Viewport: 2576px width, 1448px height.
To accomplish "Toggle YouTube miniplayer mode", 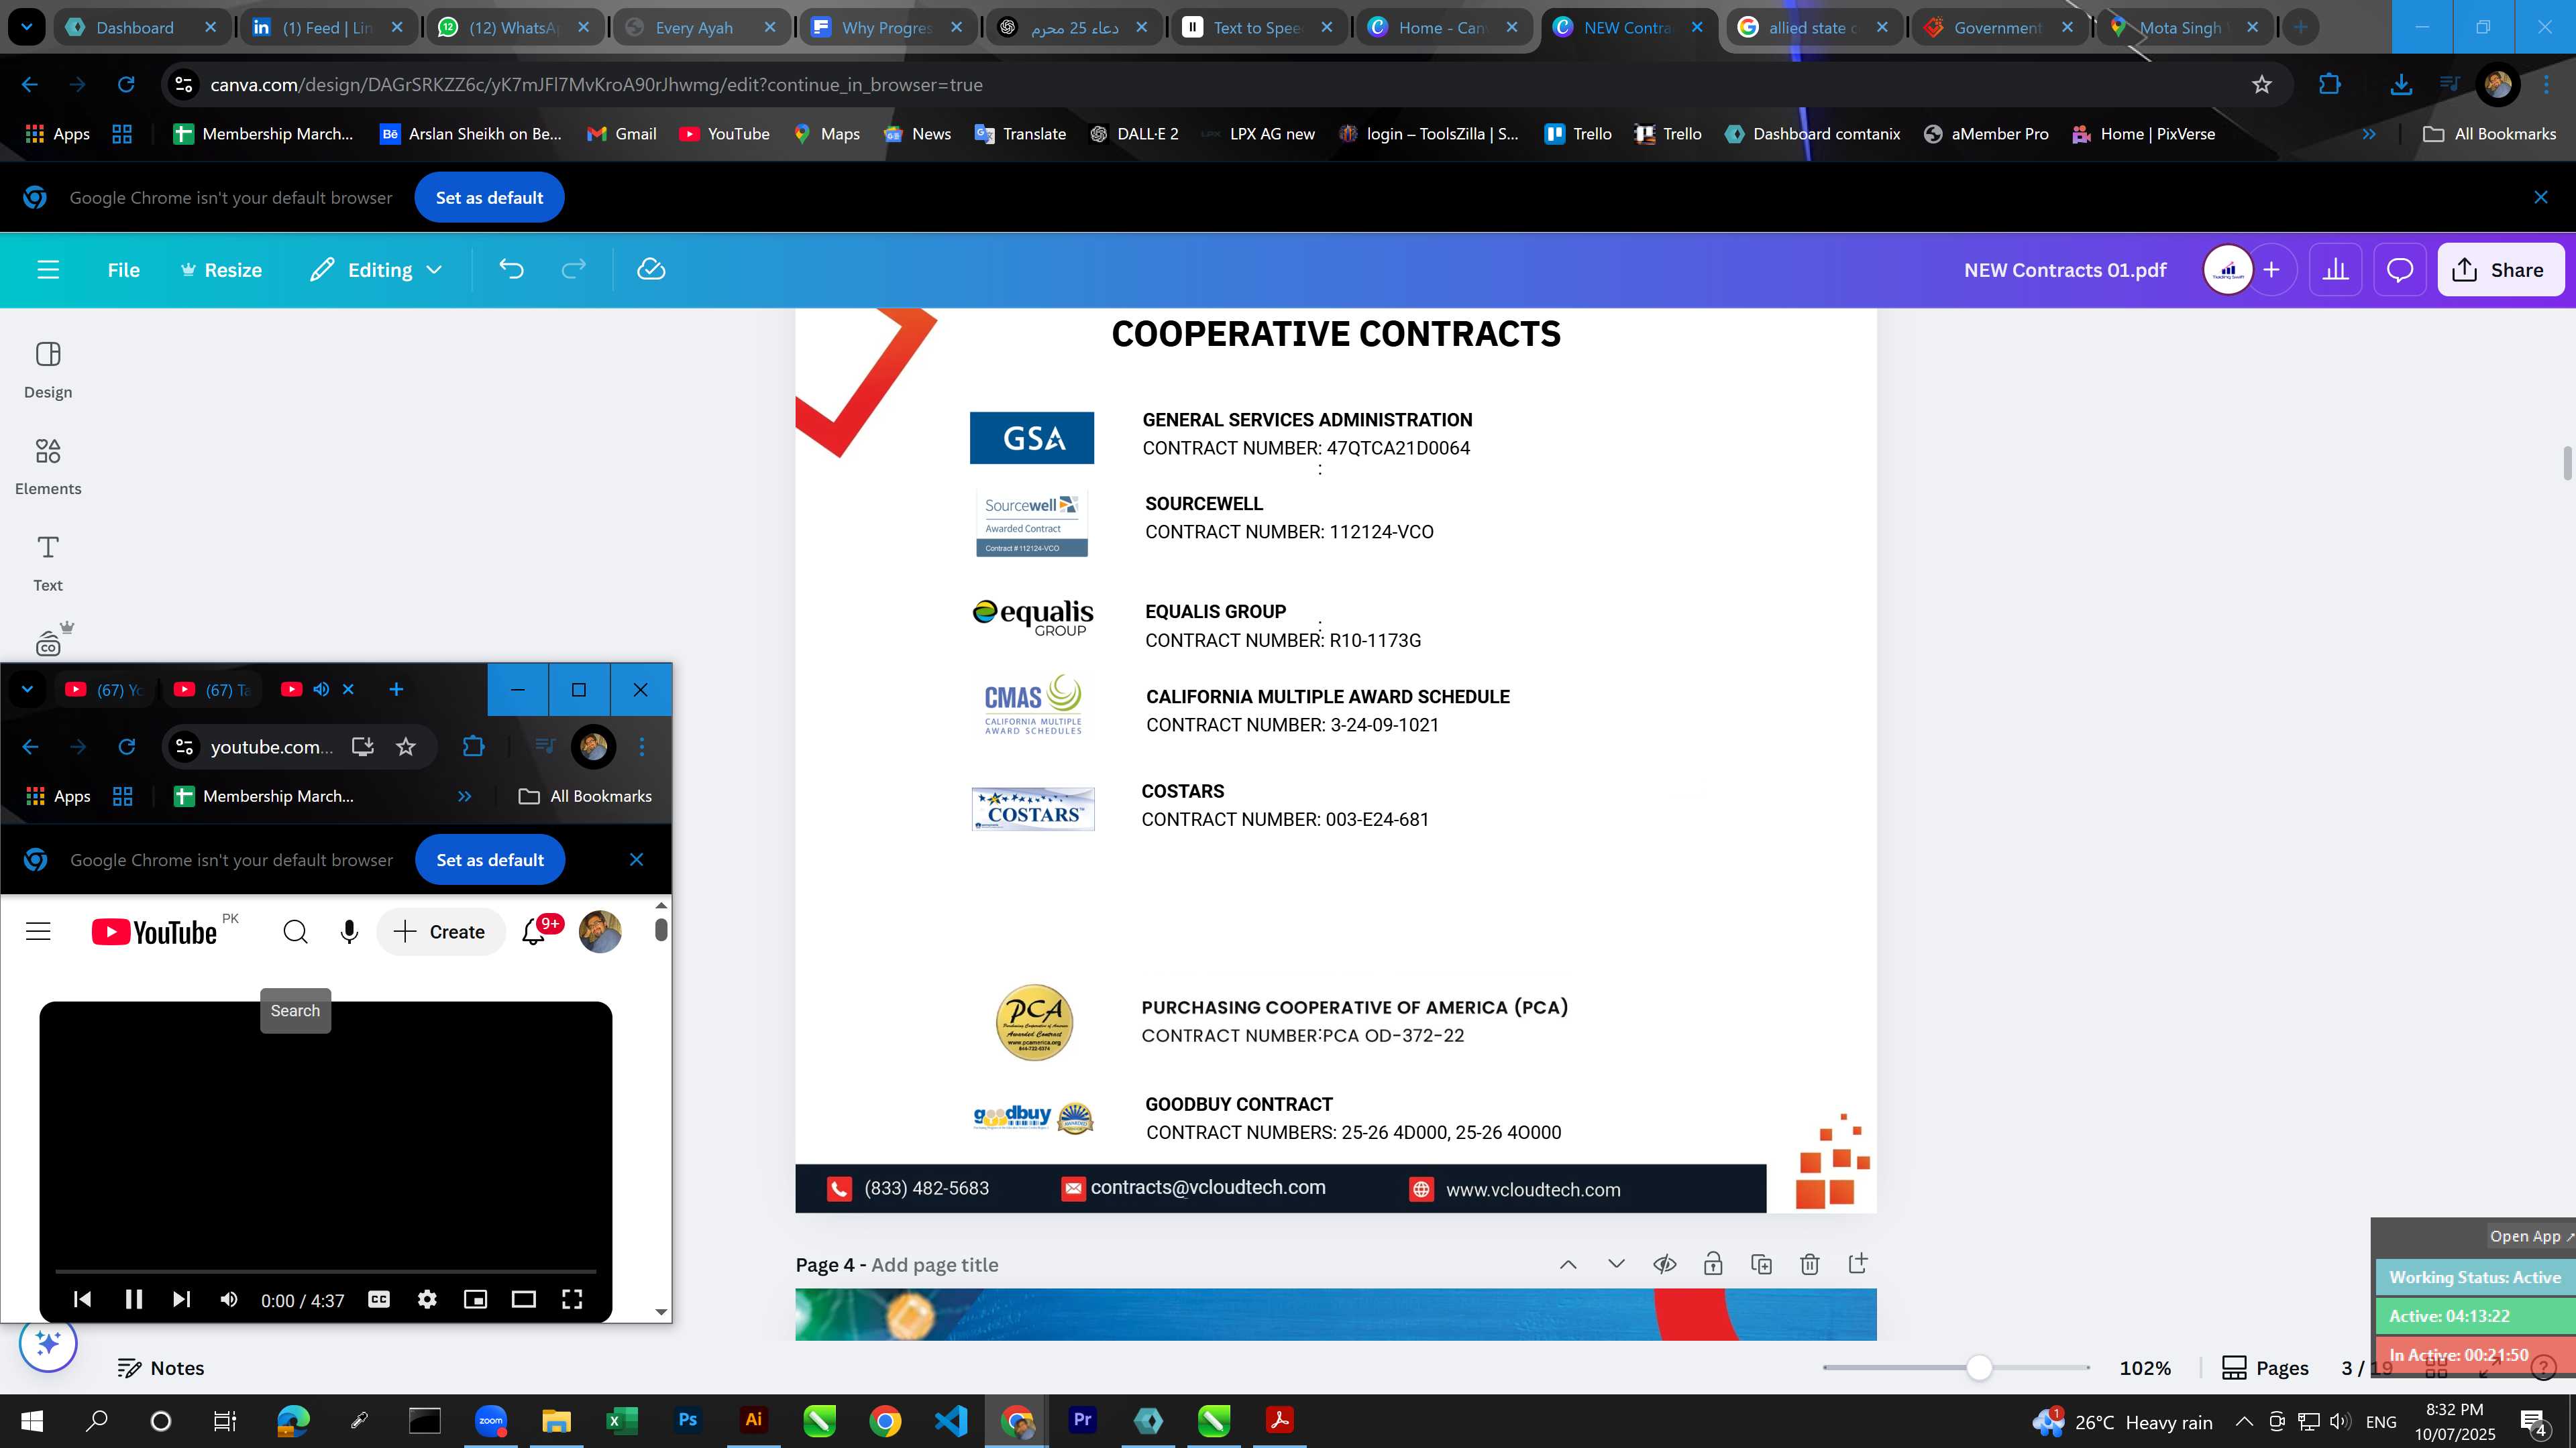I will coord(476,1299).
